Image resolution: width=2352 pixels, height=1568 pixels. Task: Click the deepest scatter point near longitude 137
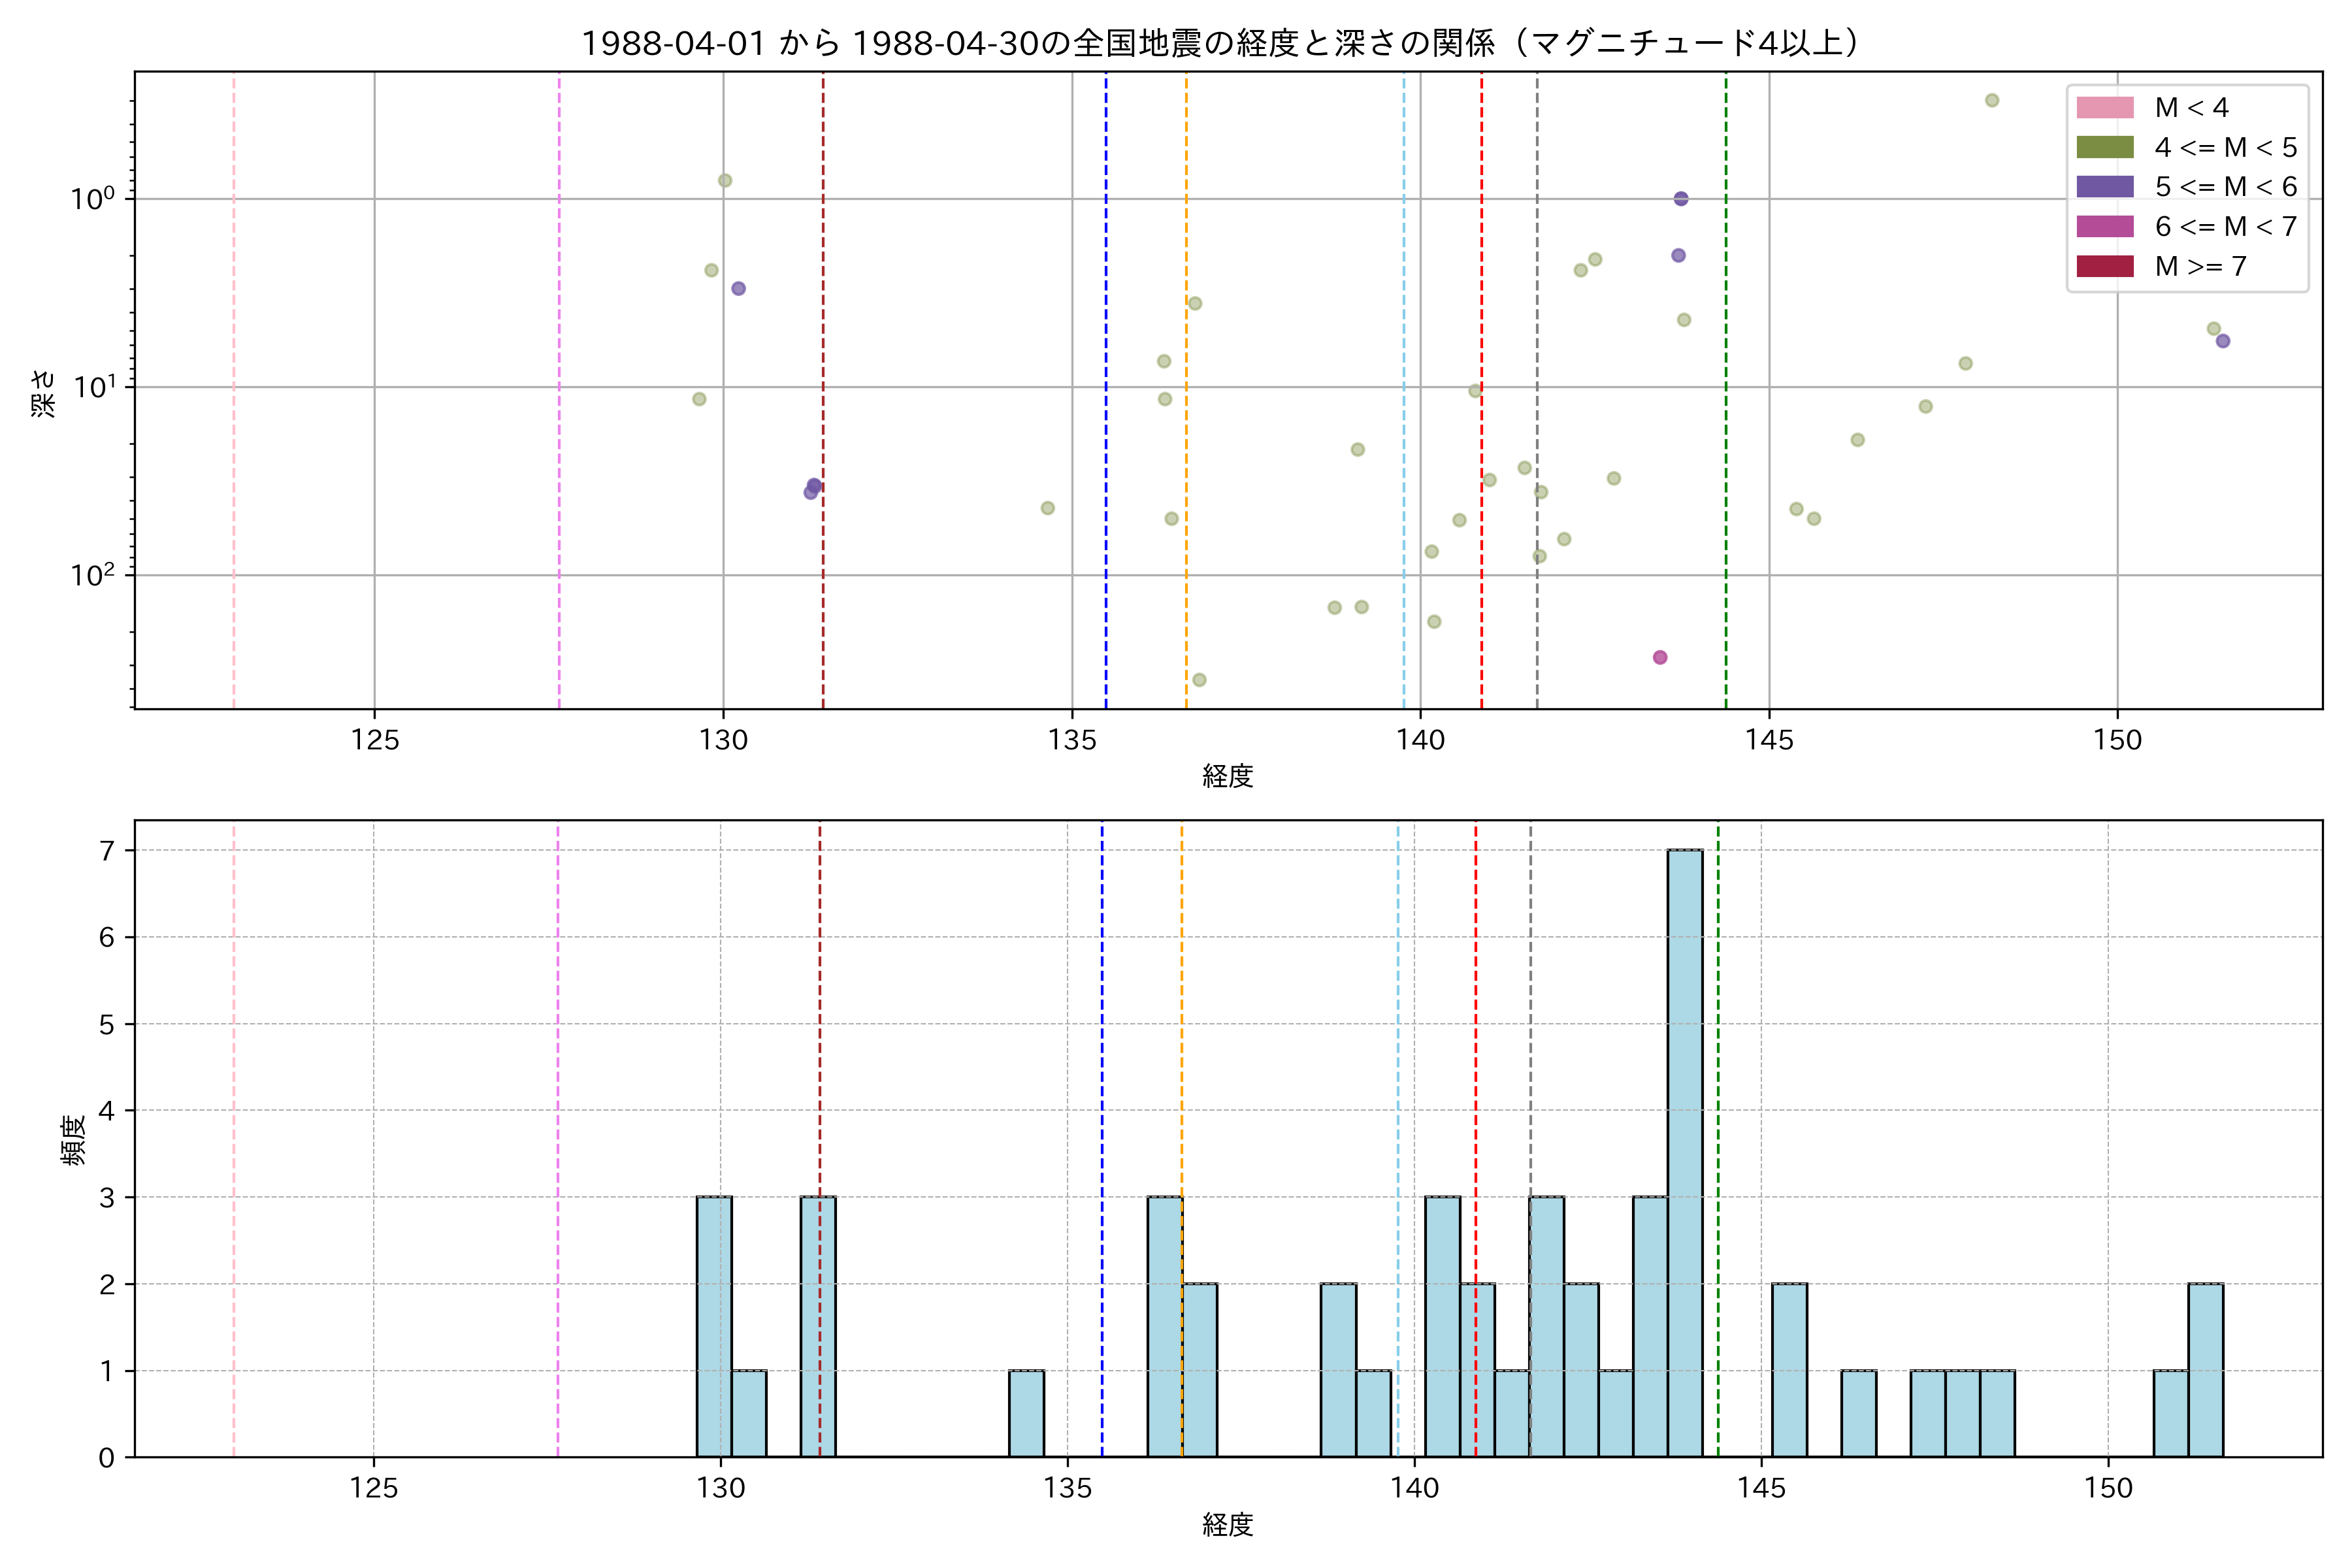[1199, 680]
